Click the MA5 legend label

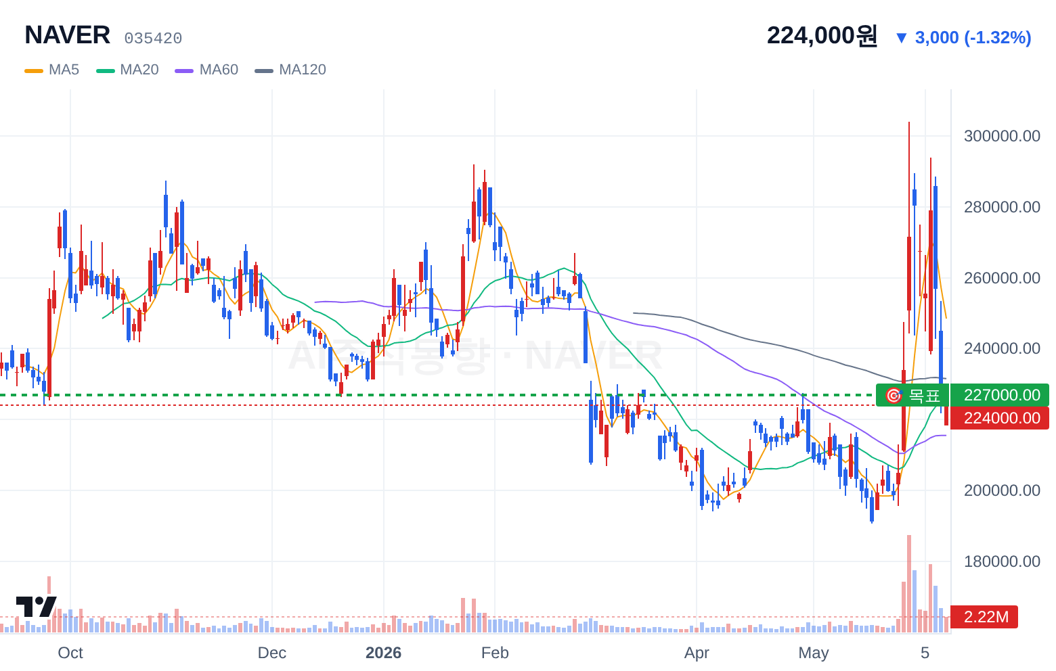click(64, 70)
